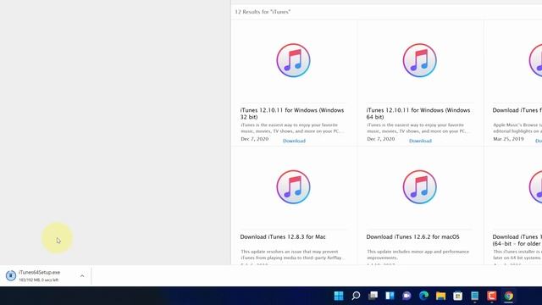This screenshot has width=542, height=305.
Task: Click the iTunes 32 bit Windows icon thumbnail
Action: 293,60
